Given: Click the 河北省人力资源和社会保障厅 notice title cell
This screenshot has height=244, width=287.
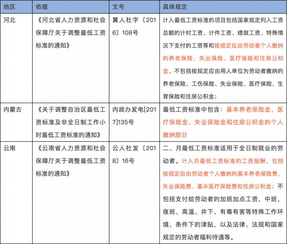Looking at the screenshot, I should coord(71,33).
